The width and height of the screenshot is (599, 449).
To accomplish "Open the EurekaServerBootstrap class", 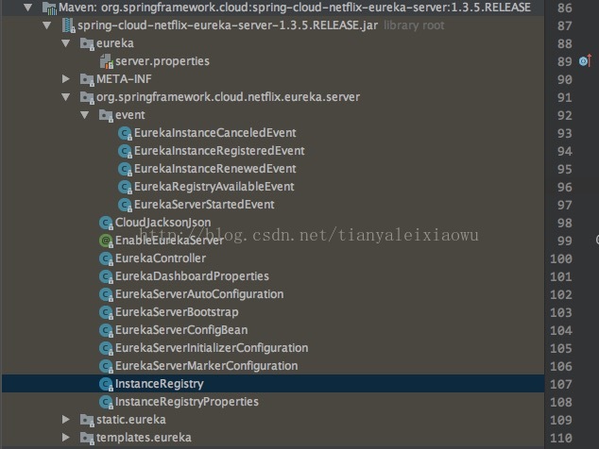I will pyautogui.click(x=177, y=312).
